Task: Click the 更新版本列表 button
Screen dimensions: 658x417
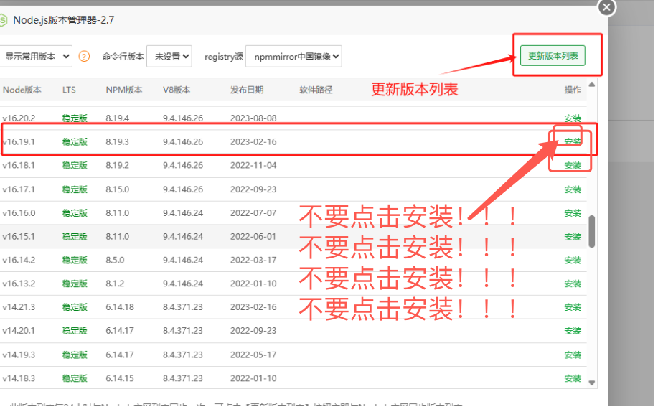Action: 553,56
